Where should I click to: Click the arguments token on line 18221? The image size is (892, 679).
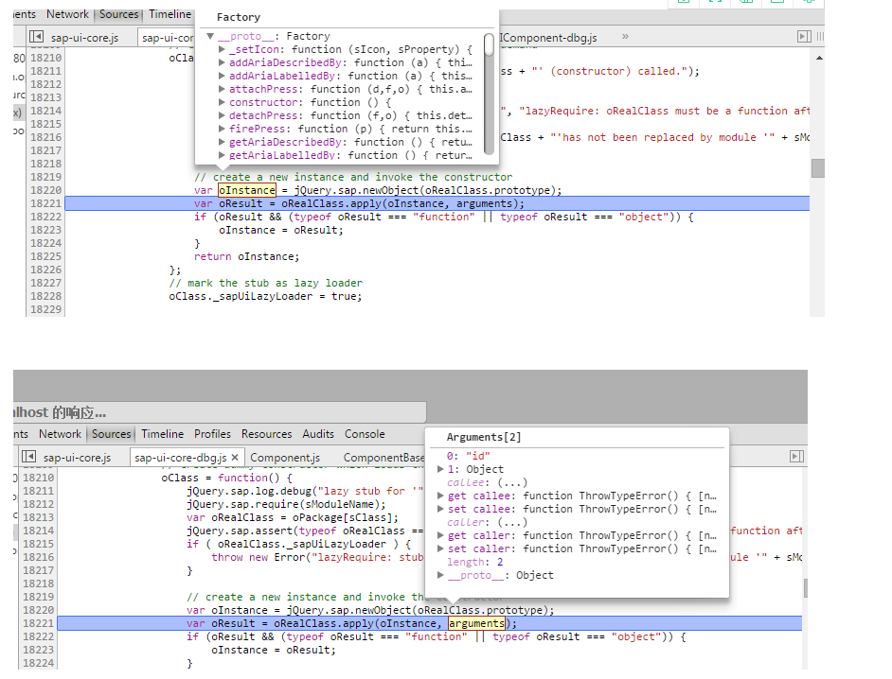click(476, 623)
